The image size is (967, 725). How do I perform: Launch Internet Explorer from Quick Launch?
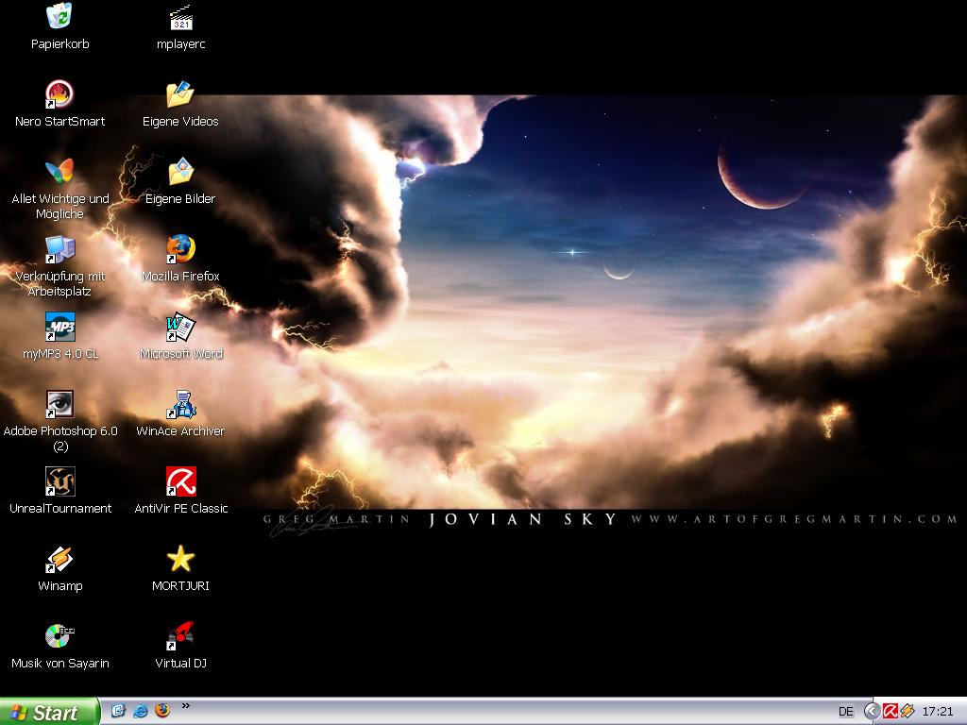(x=141, y=711)
